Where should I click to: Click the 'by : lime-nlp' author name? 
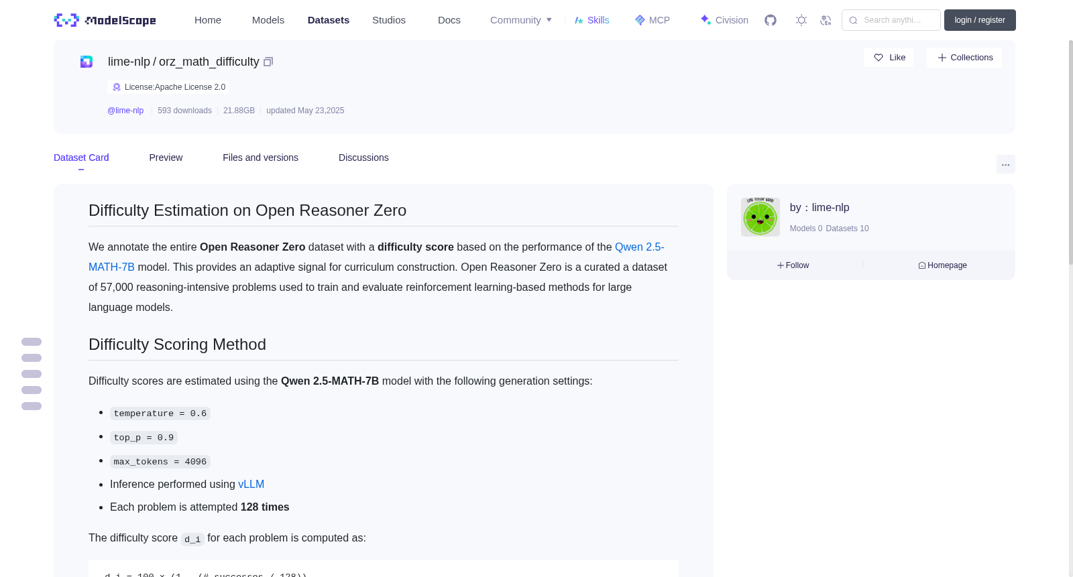(x=820, y=208)
